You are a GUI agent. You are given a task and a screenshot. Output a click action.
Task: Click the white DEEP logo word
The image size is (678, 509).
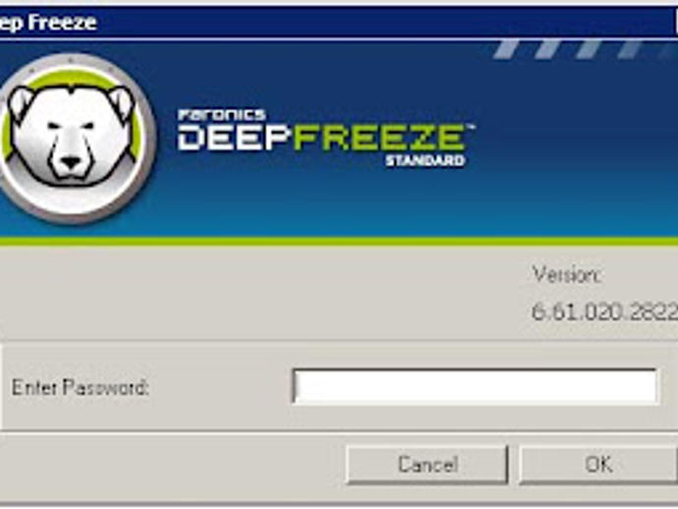234,138
